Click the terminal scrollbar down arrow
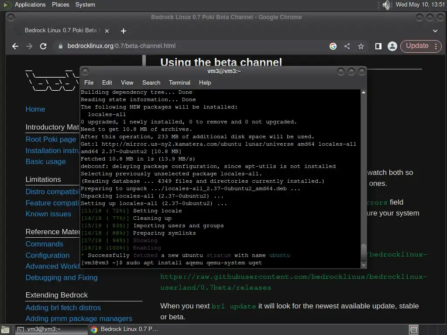This screenshot has height=335, width=447. click(364, 265)
